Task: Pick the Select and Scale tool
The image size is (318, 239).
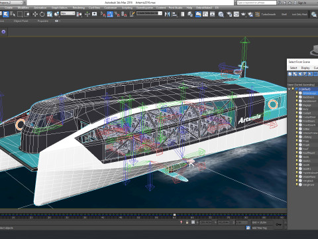Action: 50,14
